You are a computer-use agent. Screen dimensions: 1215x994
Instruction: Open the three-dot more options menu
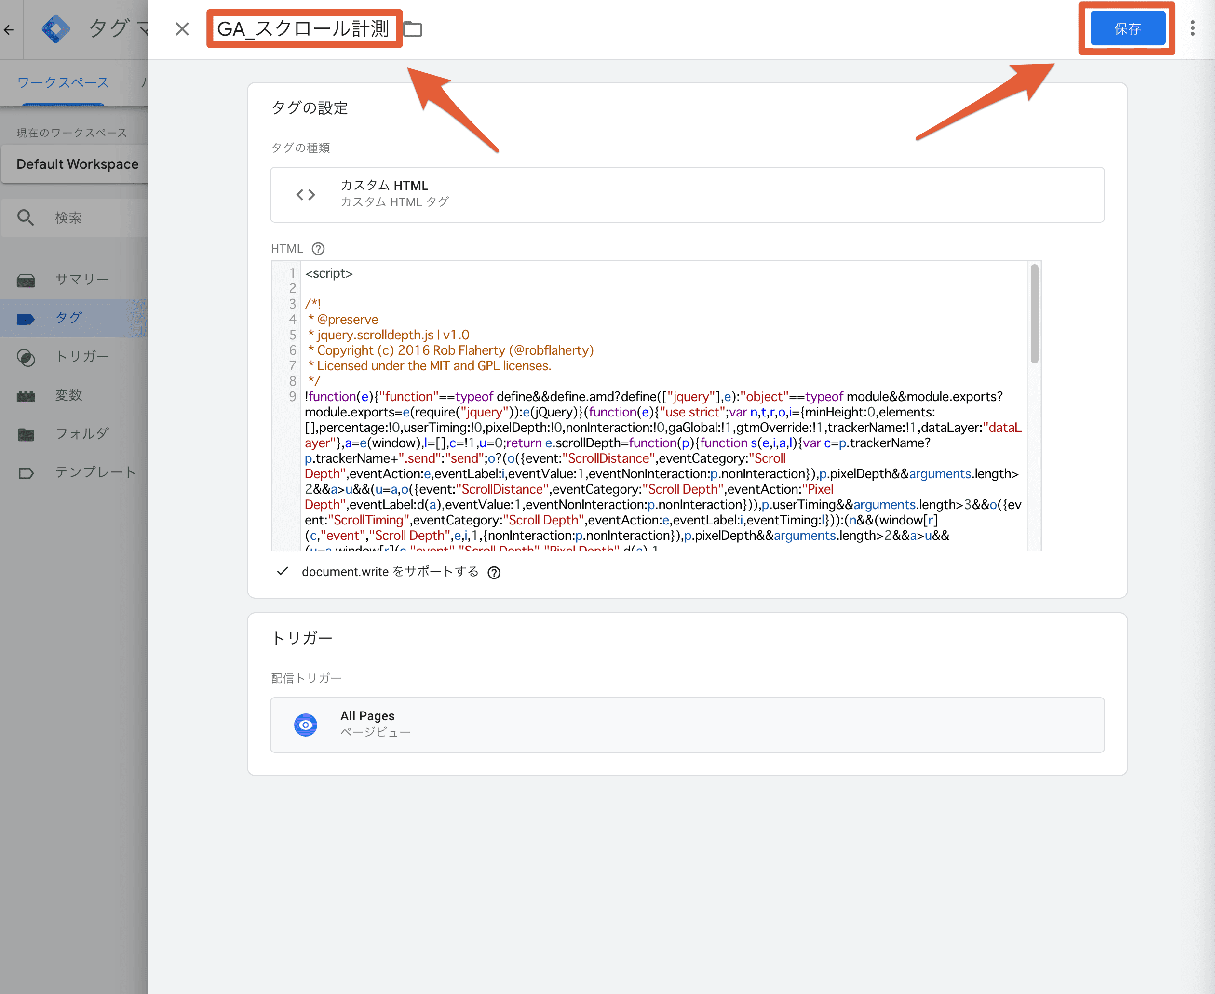click(1192, 28)
